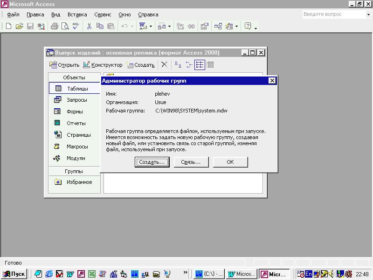
Task: Switch to Micros... Word taskbar button
Action: click(x=241, y=274)
